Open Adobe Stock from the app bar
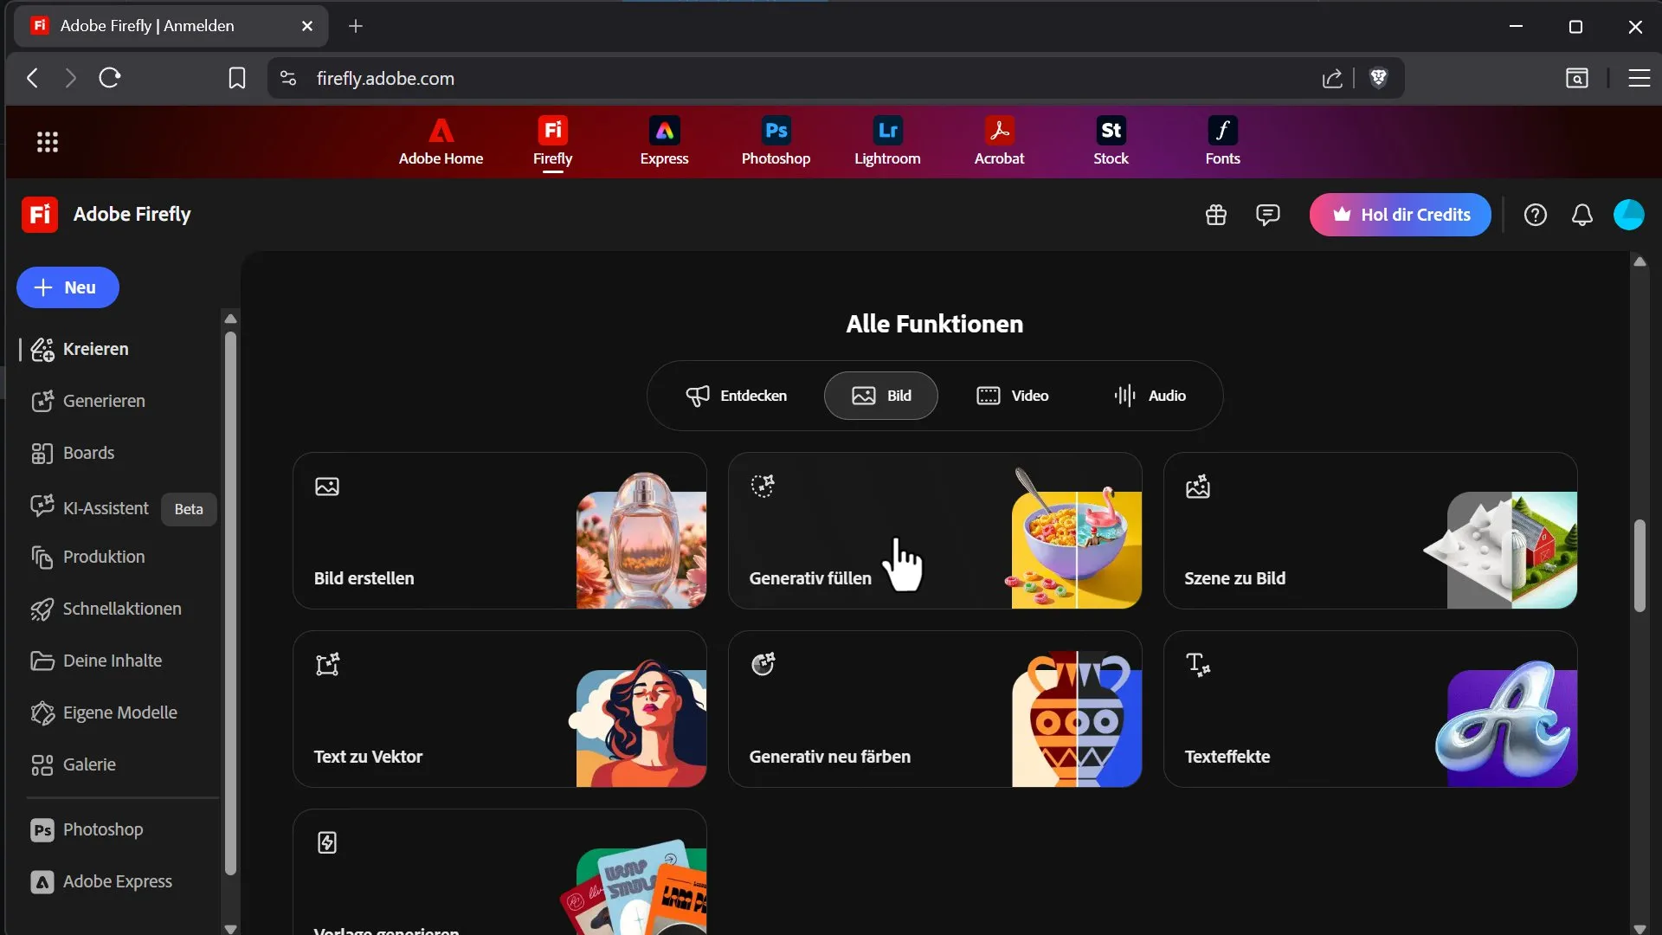 coord(1111,142)
